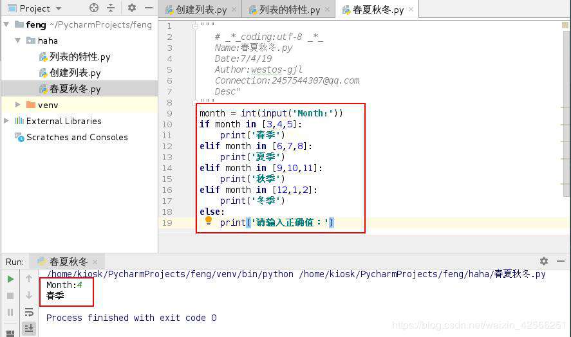Image resolution: width=571 pixels, height=337 pixels.
Task: Open Scratches and Consoles
Action: [71, 137]
